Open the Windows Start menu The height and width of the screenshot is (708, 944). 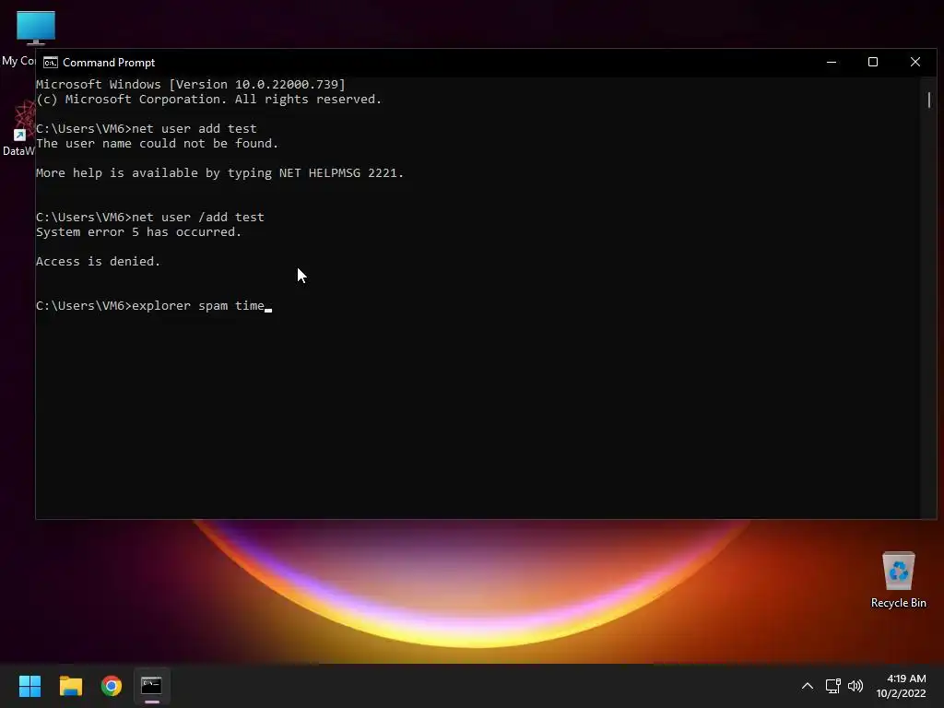[29, 686]
